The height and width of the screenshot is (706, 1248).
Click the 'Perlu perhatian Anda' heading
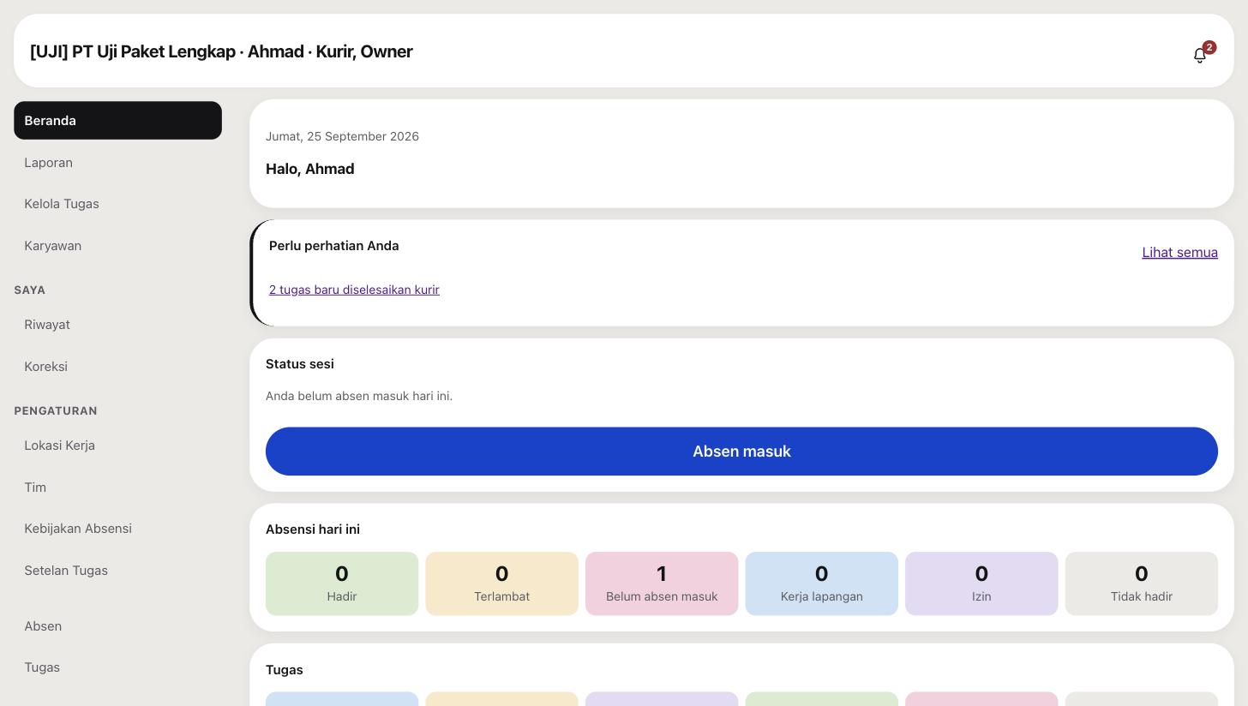[x=334, y=246]
